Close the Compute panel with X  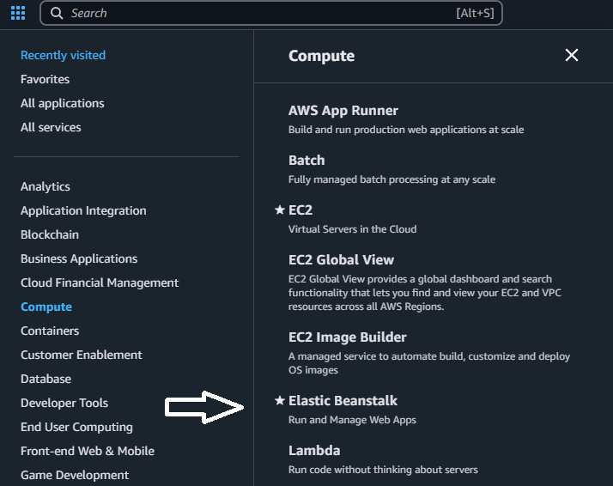(572, 56)
